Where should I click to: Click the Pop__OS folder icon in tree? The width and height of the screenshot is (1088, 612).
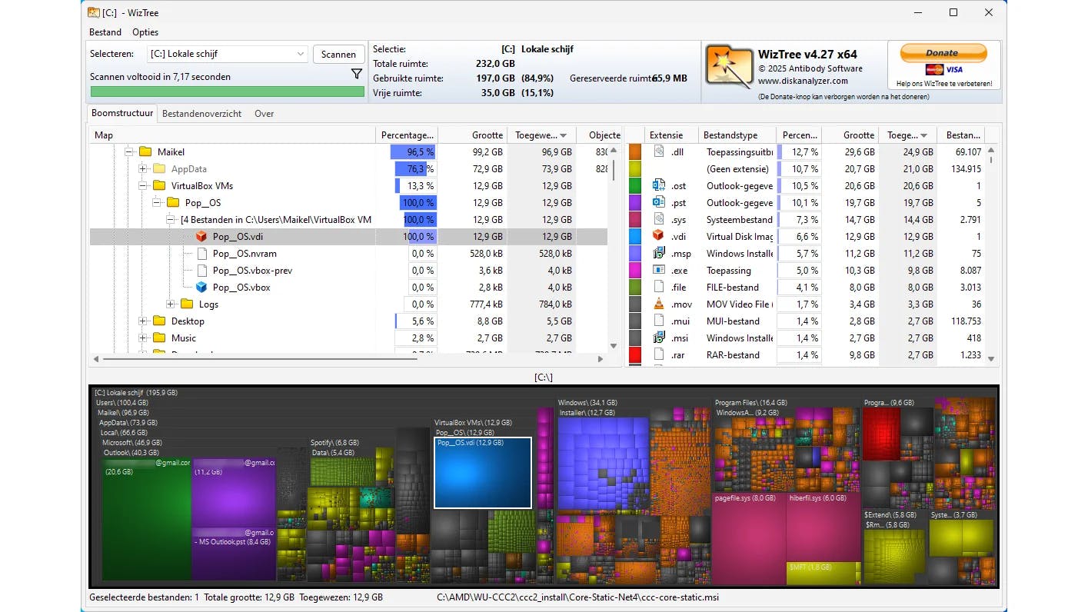pyautogui.click(x=173, y=203)
